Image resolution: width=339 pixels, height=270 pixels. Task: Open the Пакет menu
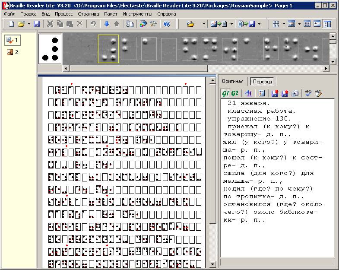(111, 14)
